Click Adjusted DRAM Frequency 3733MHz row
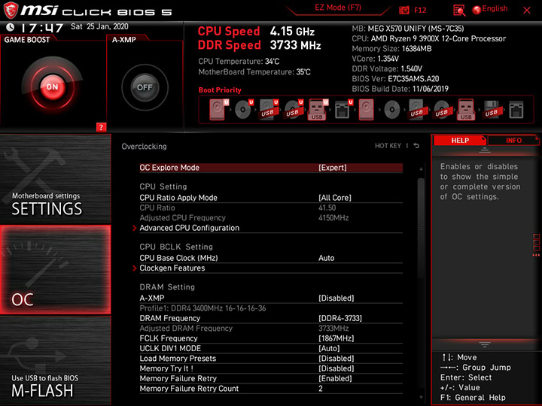This screenshot has width=542, height=406. coord(271,329)
